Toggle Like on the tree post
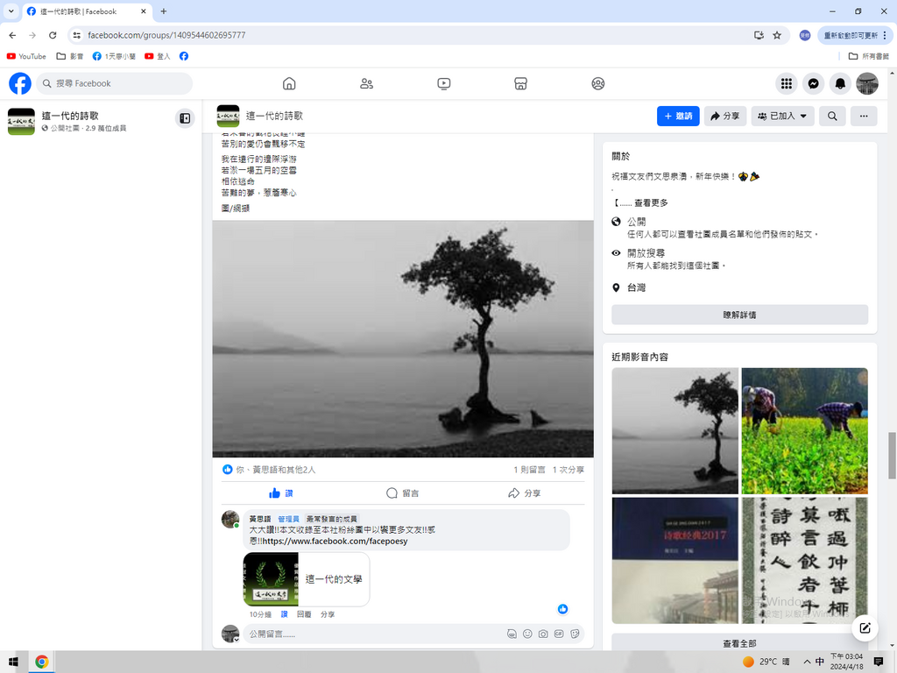The width and height of the screenshot is (897, 673). (281, 493)
